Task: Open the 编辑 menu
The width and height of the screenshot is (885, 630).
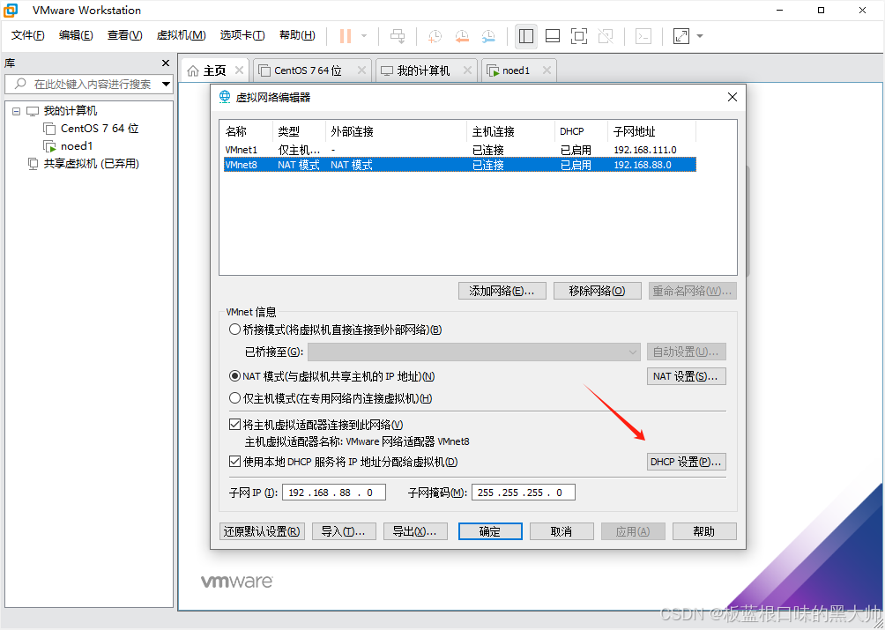Action: pos(76,35)
